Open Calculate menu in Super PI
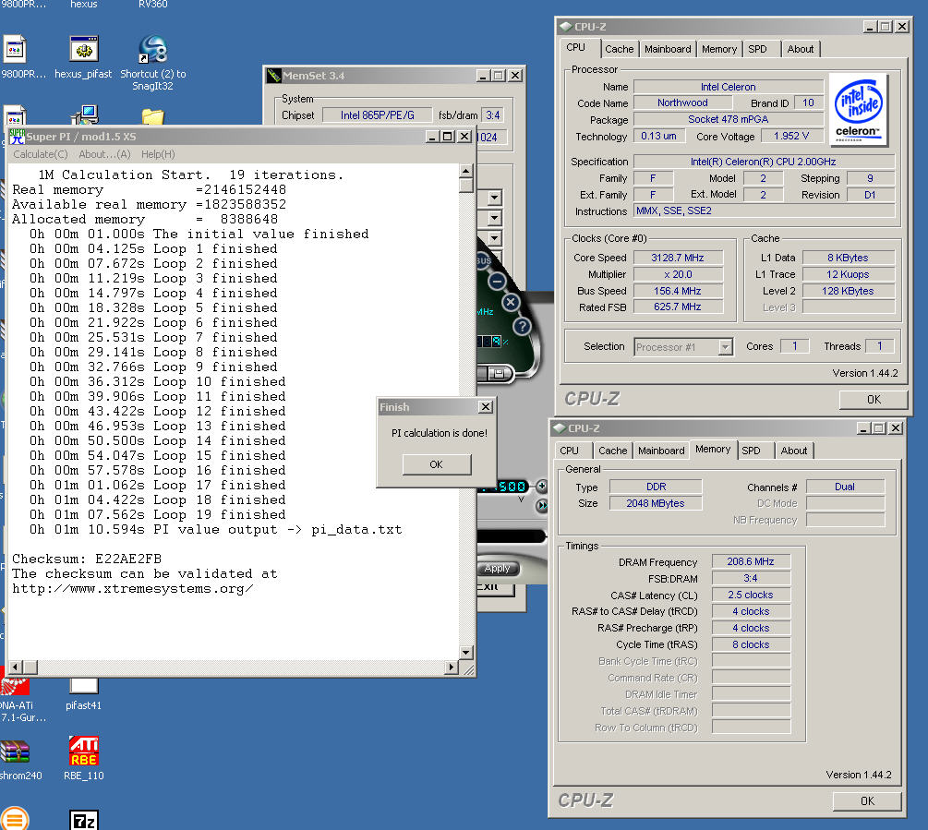 41,154
